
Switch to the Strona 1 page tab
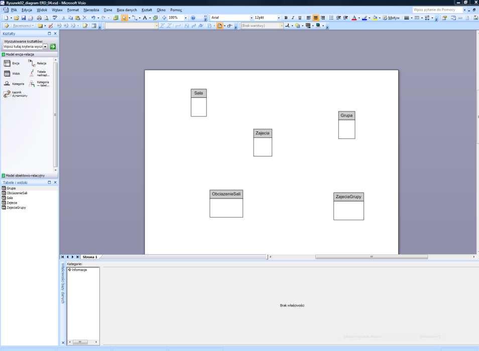[90, 257]
